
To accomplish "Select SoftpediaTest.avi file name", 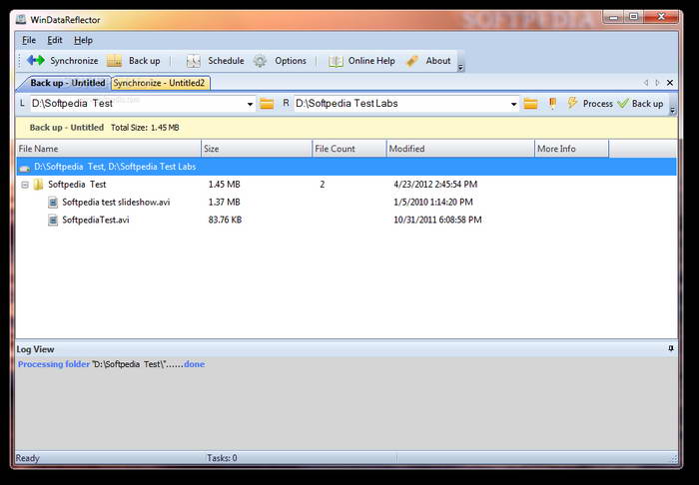I will tap(96, 220).
